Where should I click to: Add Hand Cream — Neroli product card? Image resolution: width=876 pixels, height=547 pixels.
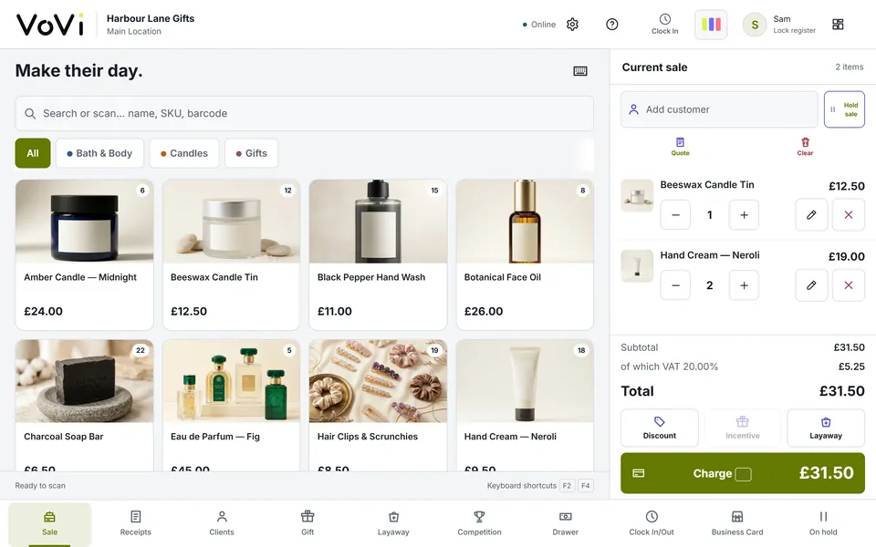525,405
